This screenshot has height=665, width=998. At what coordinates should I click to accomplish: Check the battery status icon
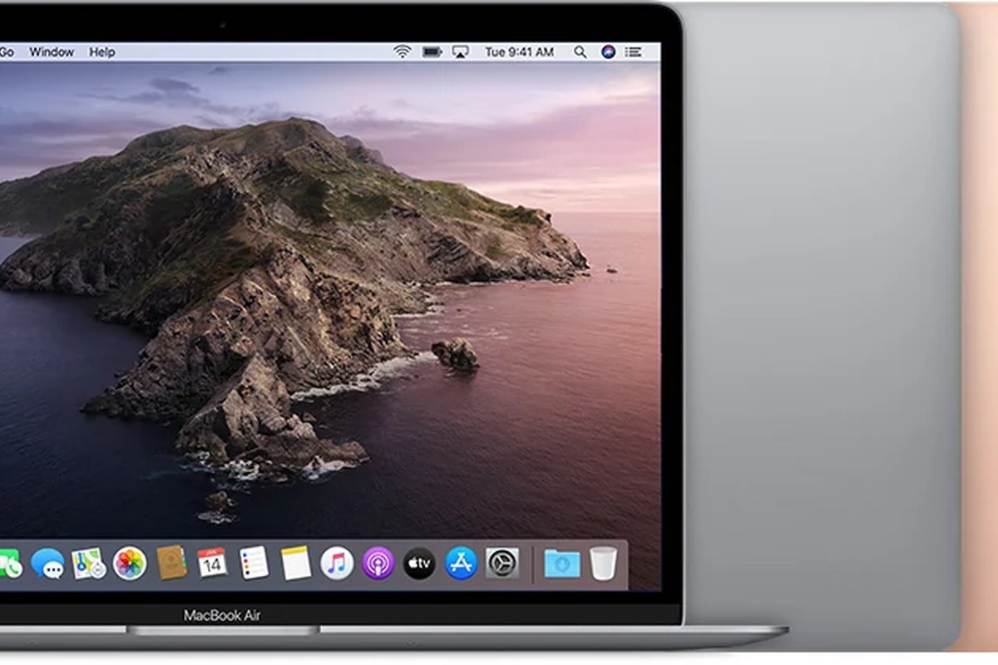432,52
